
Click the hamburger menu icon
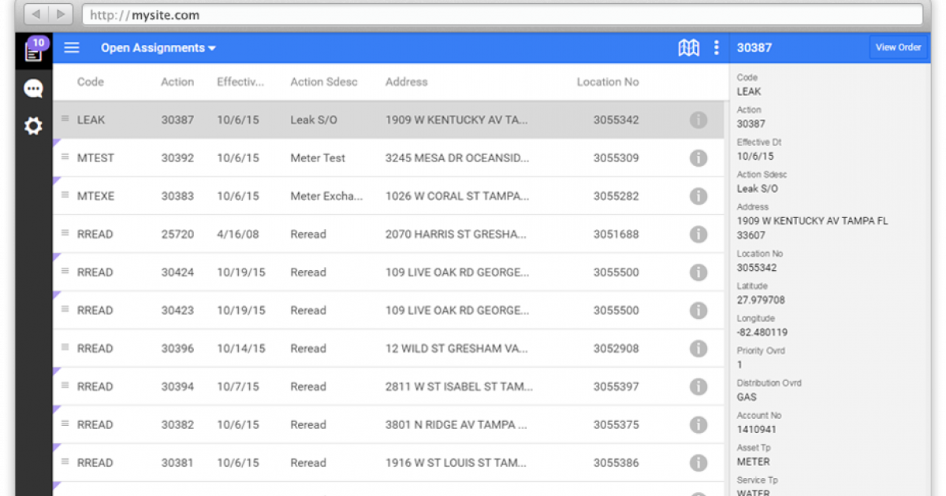pos(72,48)
